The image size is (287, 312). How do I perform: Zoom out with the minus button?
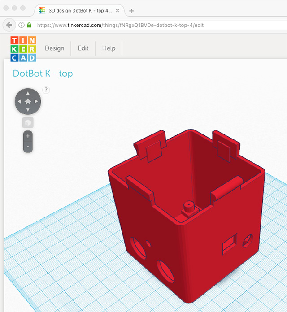tap(28, 147)
